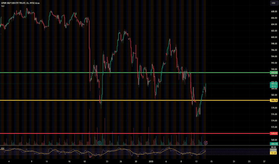Viewport: 279px width, 164px height.
Task: Select the red horizontal line at 570.01
Action: (135, 133)
